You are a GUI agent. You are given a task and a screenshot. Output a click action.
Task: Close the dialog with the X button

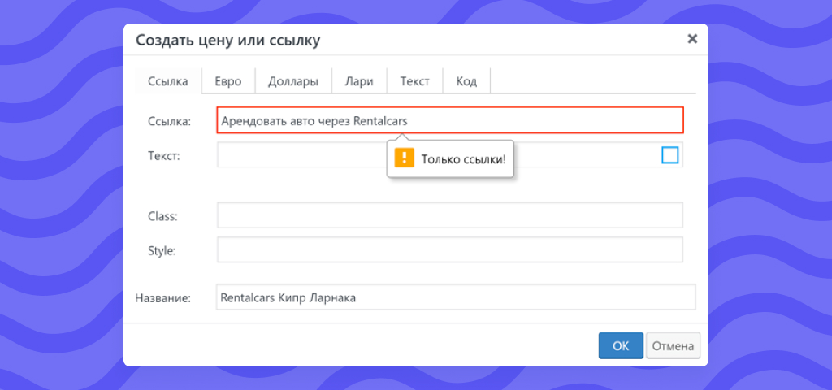tap(692, 38)
